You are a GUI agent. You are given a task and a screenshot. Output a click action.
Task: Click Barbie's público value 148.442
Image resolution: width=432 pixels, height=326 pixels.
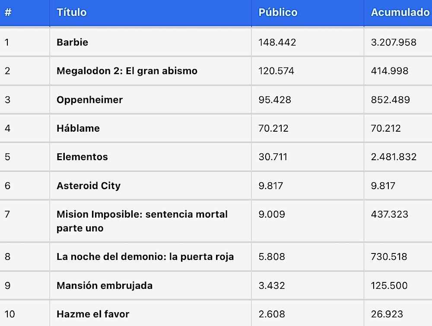pos(277,42)
